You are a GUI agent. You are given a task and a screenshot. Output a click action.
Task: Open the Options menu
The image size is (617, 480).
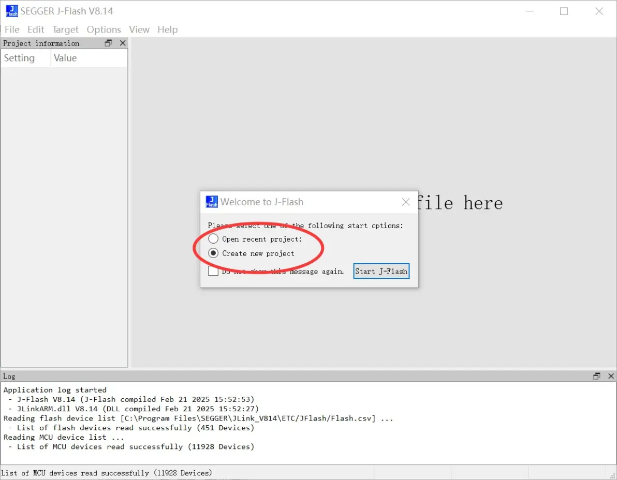(x=104, y=29)
